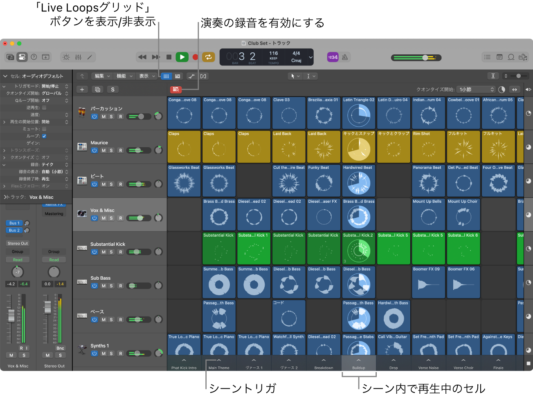This screenshot has height=397, width=533.
Task: Click the Rewind transport button
Action: (x=142, y=57)
